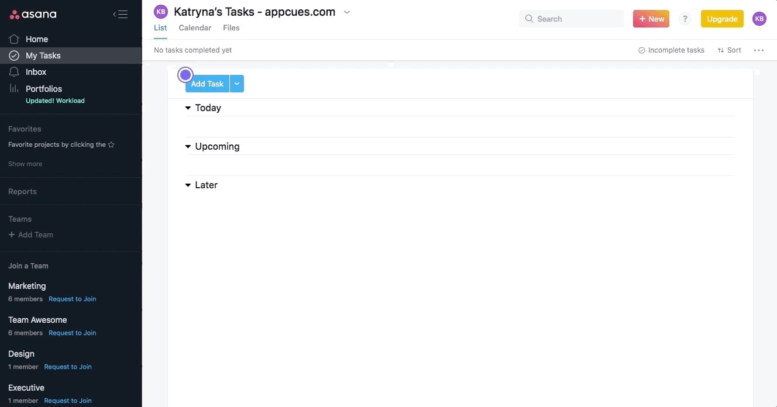Switch to the Files tab
The height and width of the screenshot is (407, 777).
(x=231, y=27)
